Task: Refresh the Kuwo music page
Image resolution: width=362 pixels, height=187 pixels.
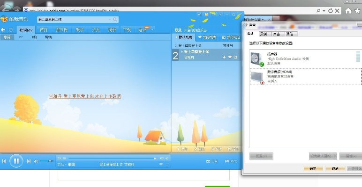Action: click(x=10, y=30)
